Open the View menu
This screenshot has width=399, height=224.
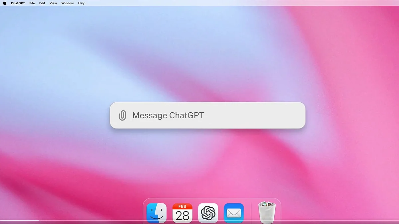coord(53,3)
